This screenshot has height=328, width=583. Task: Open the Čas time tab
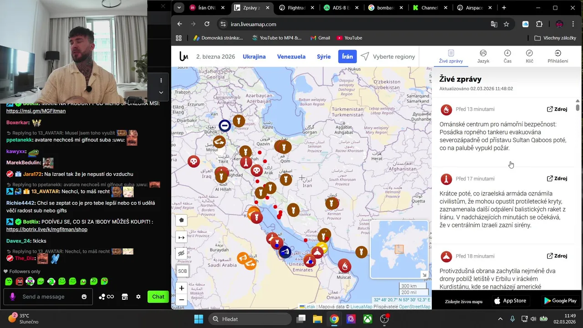pyautogui.click(x=507, y=56)
